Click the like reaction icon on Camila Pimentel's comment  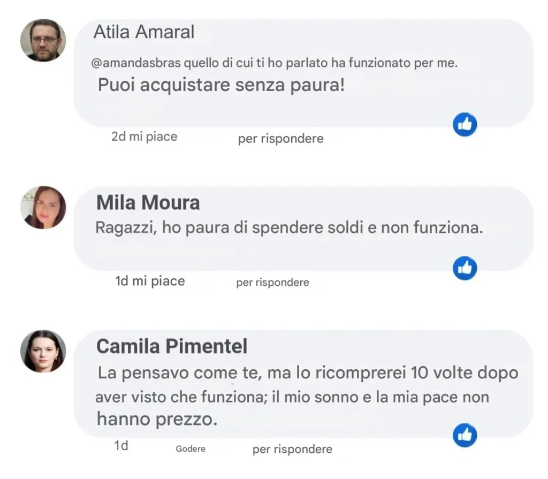(x=465, y=435)
